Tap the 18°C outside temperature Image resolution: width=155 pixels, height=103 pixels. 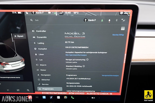pos(76,13)
